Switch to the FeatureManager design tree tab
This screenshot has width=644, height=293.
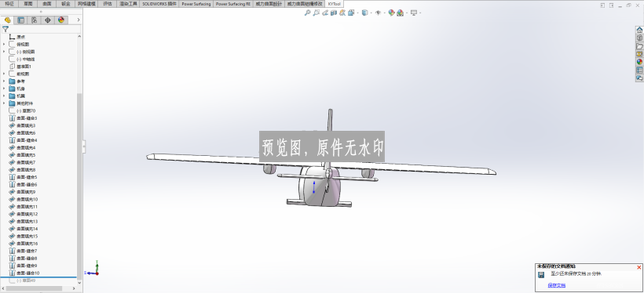pyautogui.click(x=7, y=20)
